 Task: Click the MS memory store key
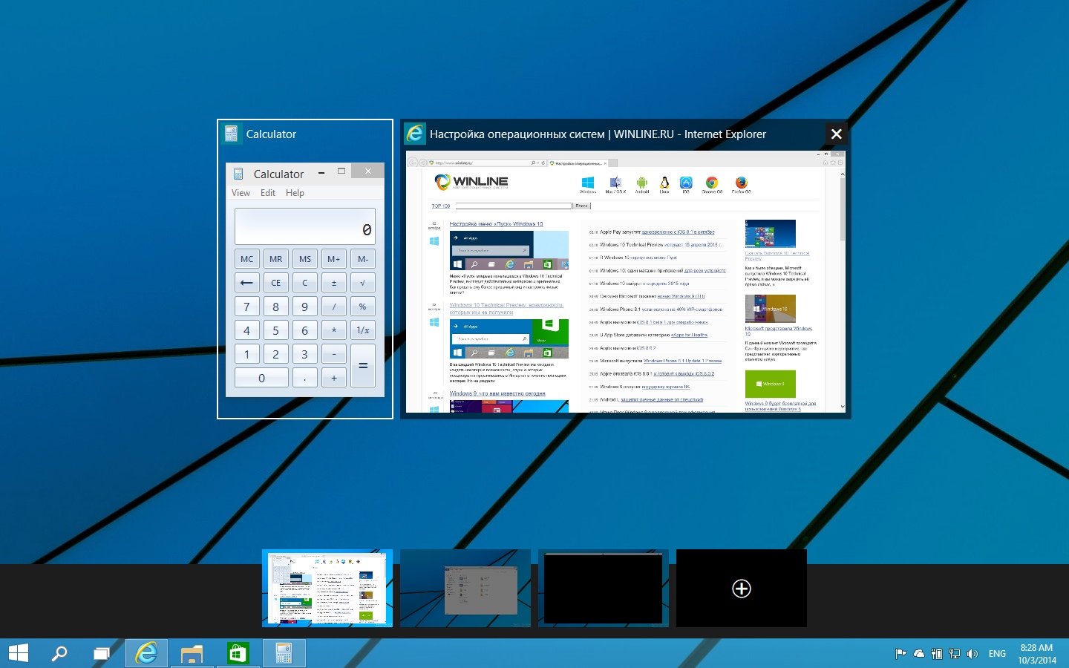tap(305, 259)
